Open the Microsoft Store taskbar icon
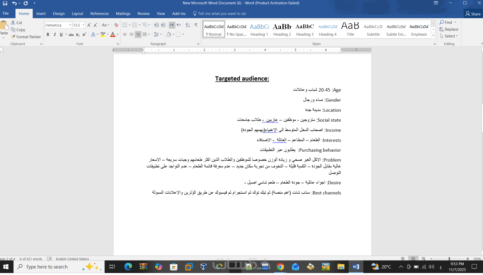 [x=174, y=267]
